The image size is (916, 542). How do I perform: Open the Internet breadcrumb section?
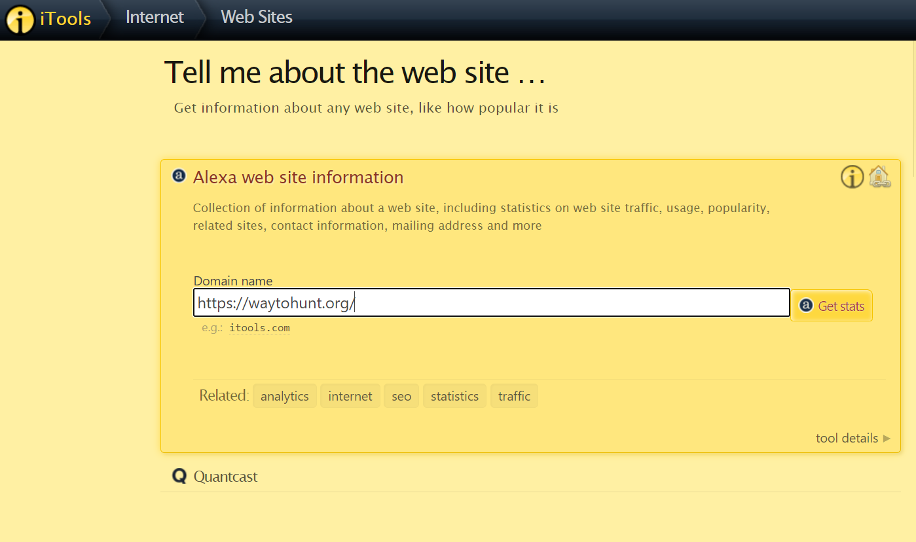155,17
